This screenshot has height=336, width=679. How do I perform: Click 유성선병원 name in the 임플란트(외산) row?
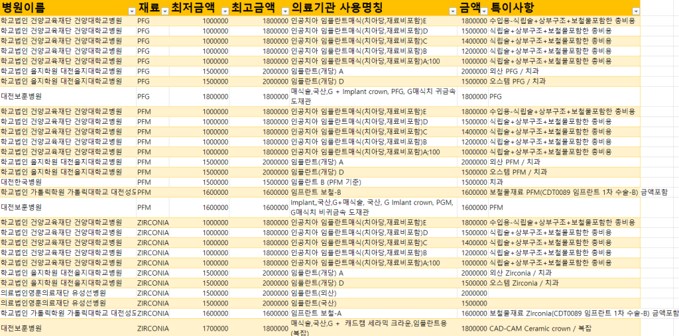click(x=68, y=293)
